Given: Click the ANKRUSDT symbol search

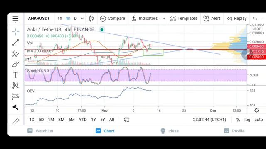Looking at the screenshot, I should click(39, 18).
